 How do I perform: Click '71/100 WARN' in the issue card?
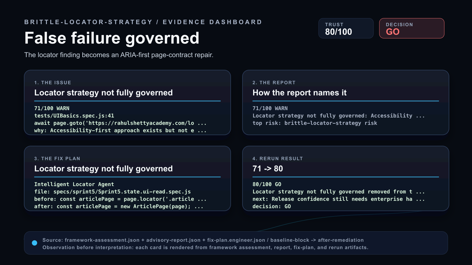click(x=52, y=108)
